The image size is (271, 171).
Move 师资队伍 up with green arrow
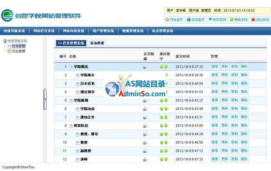(x=162, y=126)
